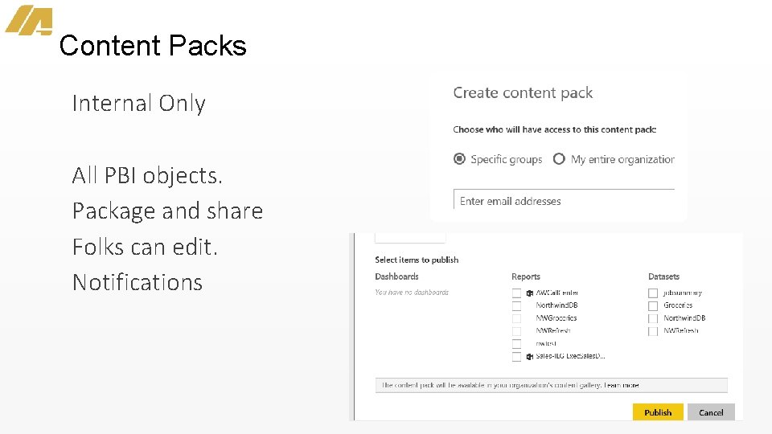The image size is (772, 434).
Task: Check the jobsummary dataset checkbox
Action: coord(653,293)
